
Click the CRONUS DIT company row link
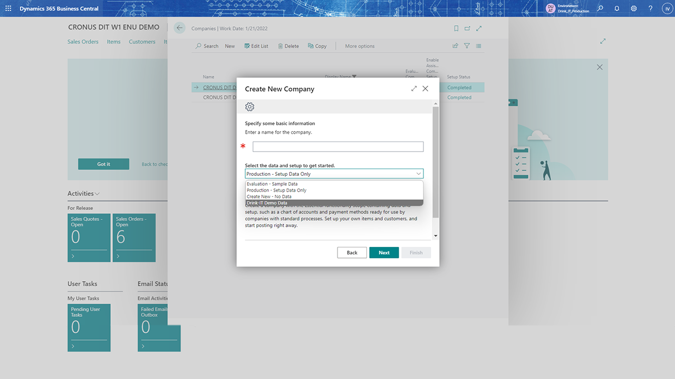pyautogui.click(x=219, y=87)
